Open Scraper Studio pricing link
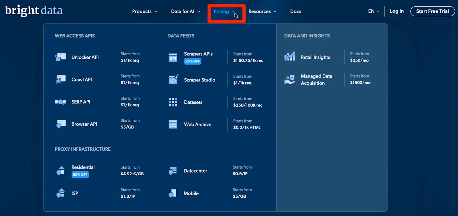This screenshot has height=216, width=458. pyautogui.click(x=200, y=80)
